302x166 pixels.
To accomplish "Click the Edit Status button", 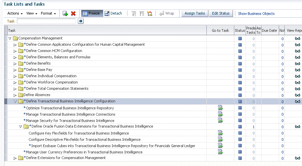I will coord(221,14).
